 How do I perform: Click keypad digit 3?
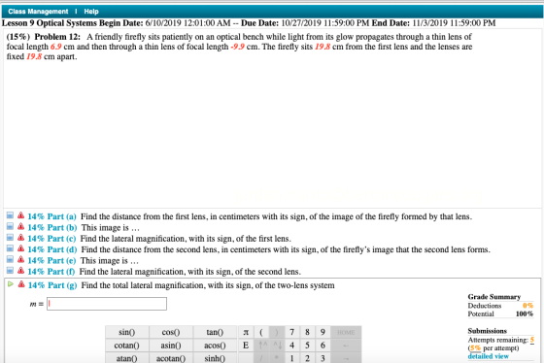pos(323,358)
